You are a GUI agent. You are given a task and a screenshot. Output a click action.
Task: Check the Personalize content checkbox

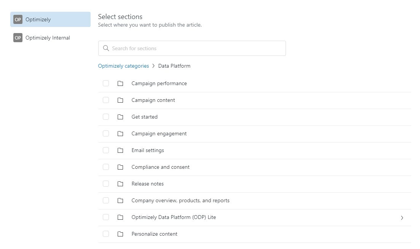[x=106, y=234]
